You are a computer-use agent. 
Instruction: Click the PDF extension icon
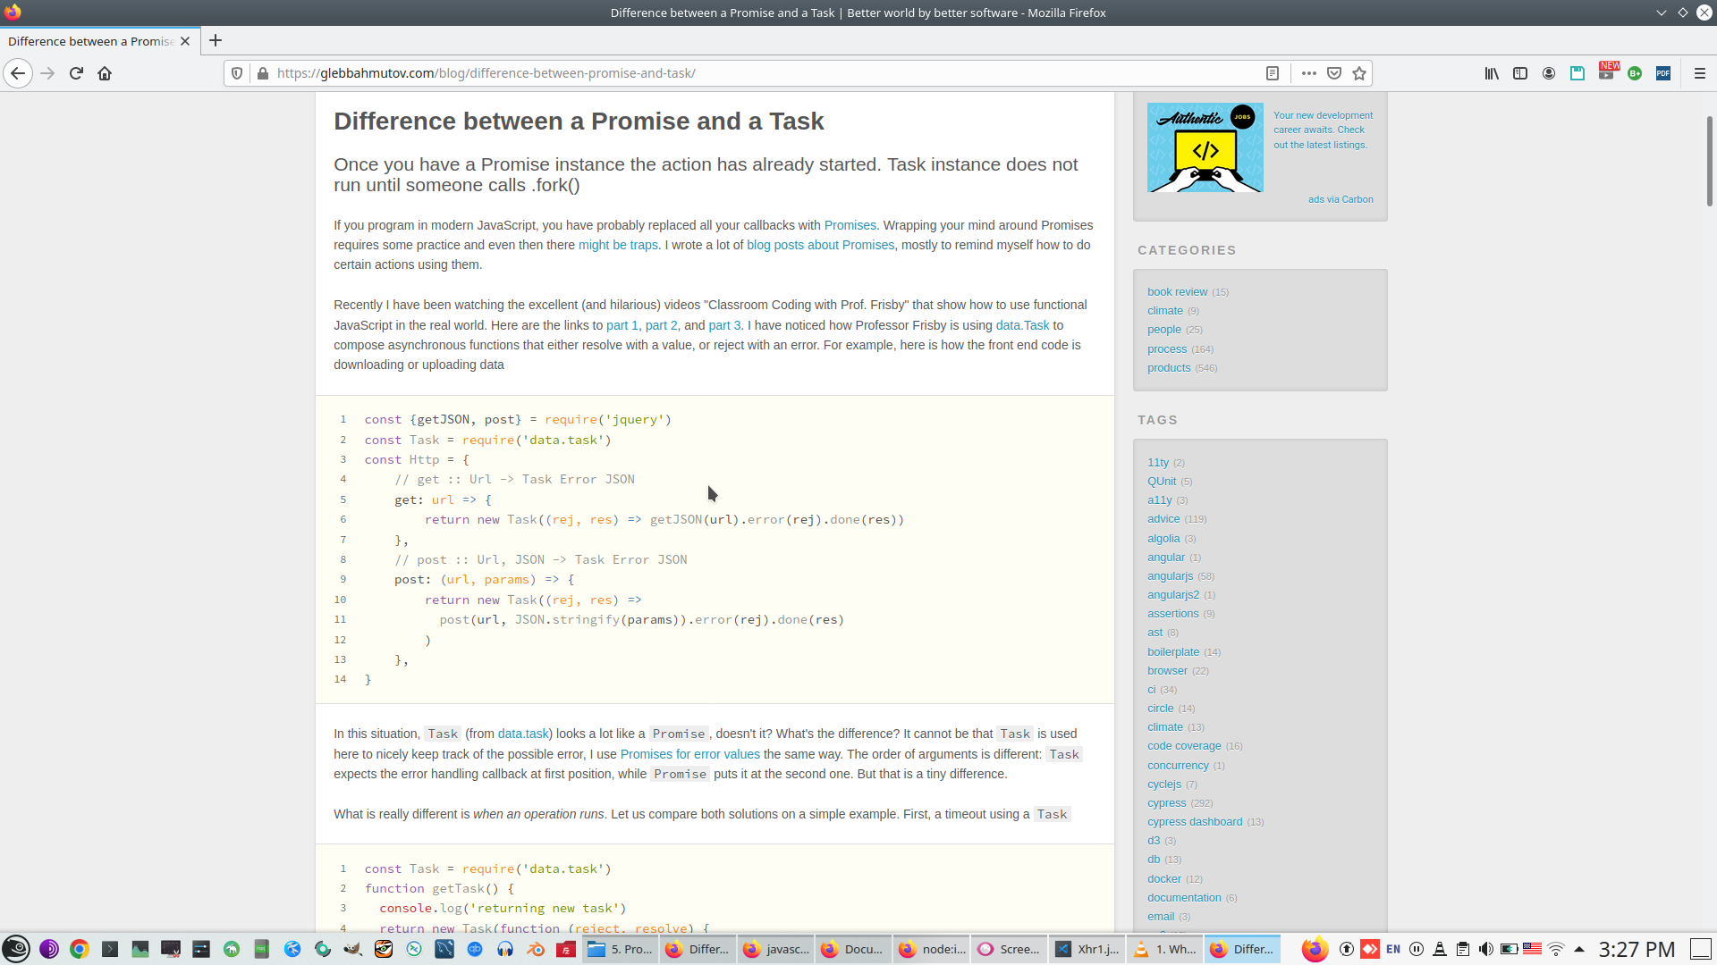[x=1663, y=73]
